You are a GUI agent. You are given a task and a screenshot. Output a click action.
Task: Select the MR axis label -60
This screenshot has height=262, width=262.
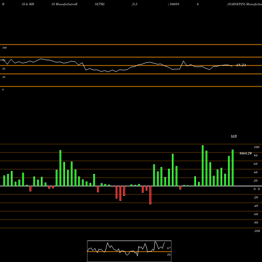(x=256, y=214)
